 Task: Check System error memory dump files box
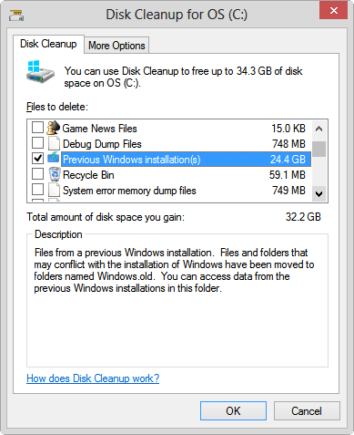[x=37, y=189]
